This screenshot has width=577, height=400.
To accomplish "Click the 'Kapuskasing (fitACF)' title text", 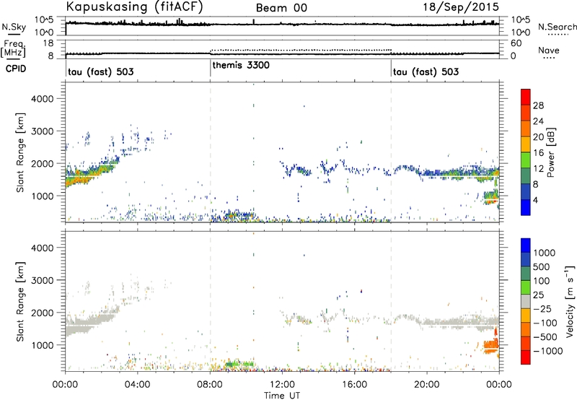I will click(x=135, y=7).
